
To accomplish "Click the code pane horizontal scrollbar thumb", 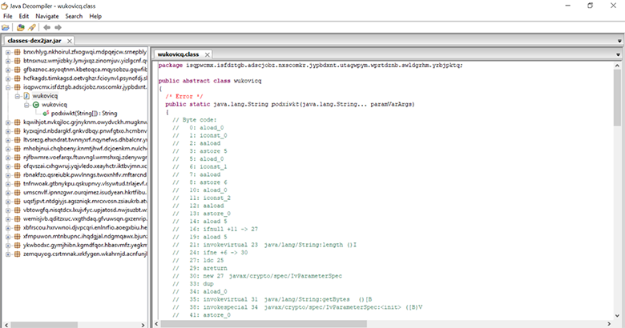I will (x=264, y=324).
